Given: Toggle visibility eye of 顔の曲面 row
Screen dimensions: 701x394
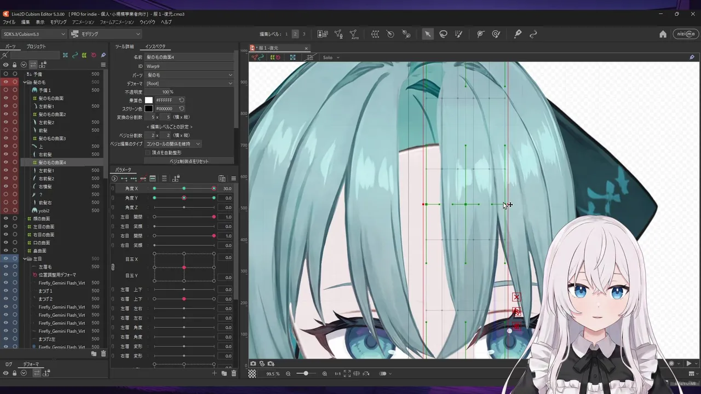Looking at the screenshot, I should [x=6, y=218].
